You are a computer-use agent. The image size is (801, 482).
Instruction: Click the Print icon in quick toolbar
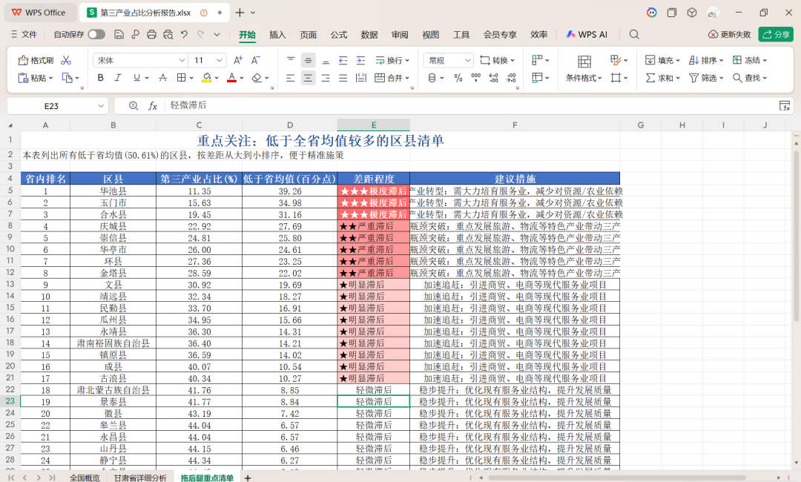(152, 34)
